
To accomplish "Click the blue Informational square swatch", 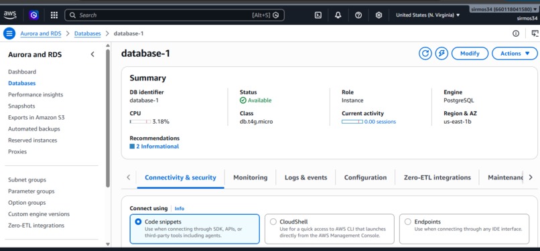I will [x=132, y=147].
